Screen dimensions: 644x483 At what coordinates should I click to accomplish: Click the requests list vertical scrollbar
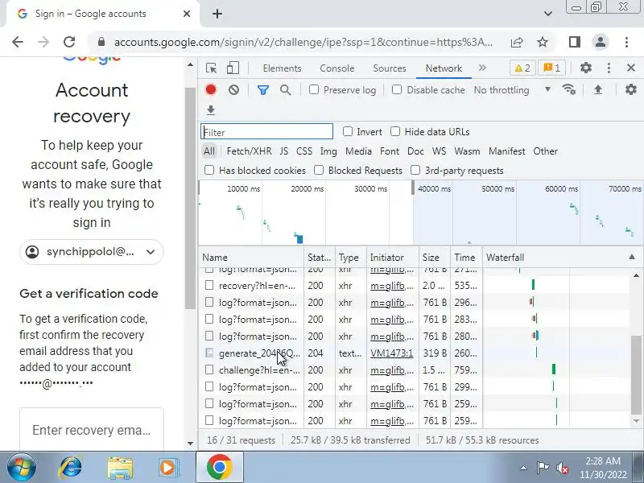(636, 374)
